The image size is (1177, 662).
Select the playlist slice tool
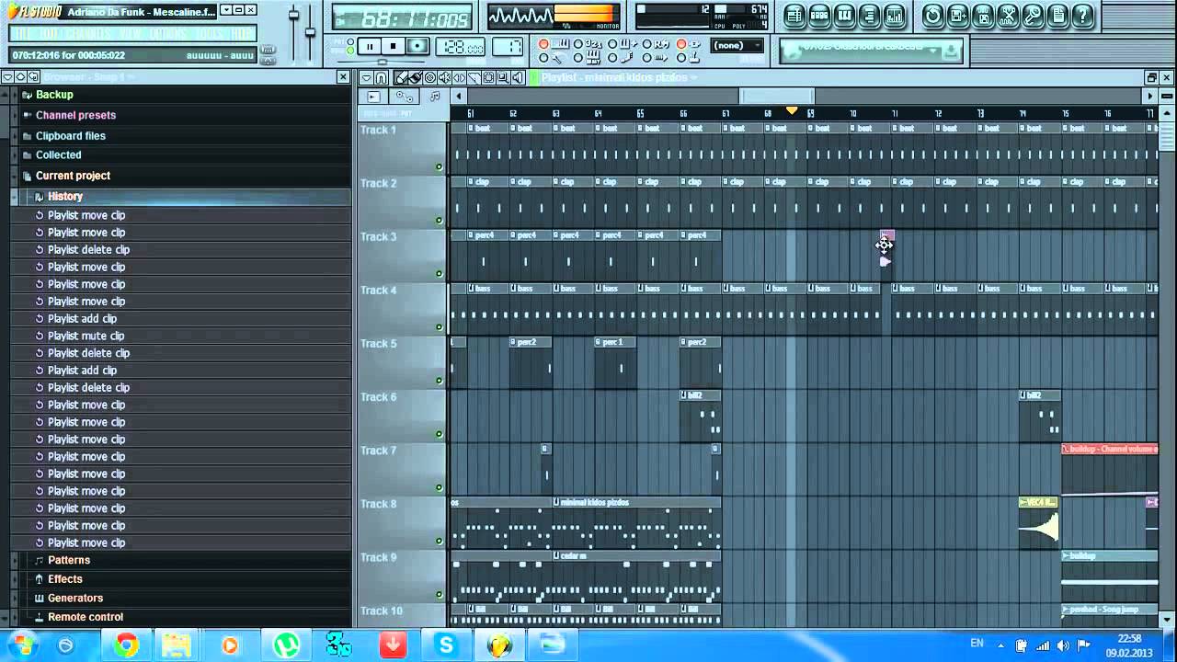pos(474,78)
